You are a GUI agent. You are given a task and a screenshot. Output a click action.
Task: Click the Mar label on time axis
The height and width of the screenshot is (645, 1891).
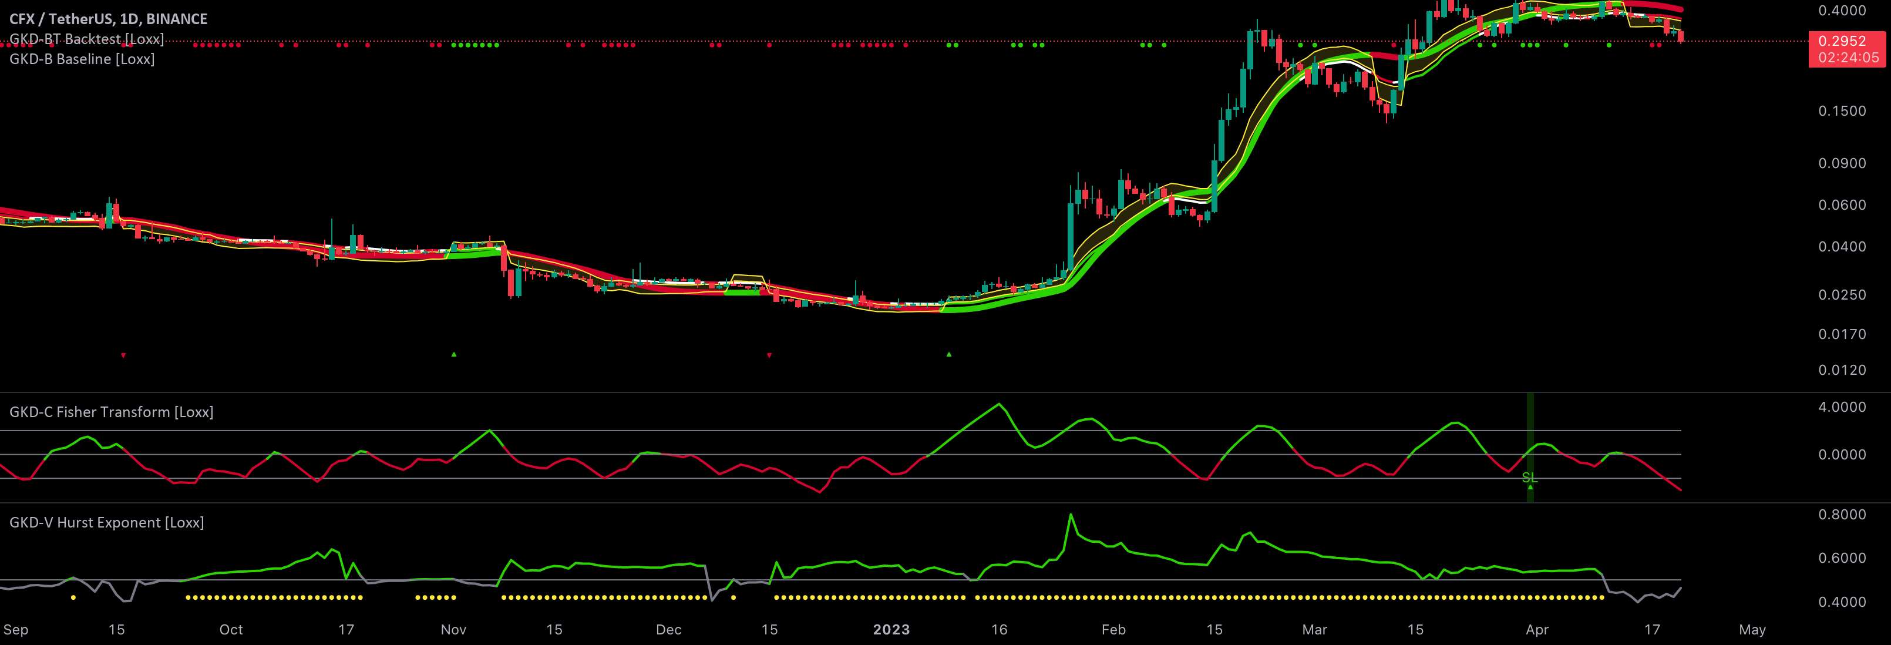pyautogui.click(x=1315, y=630)
